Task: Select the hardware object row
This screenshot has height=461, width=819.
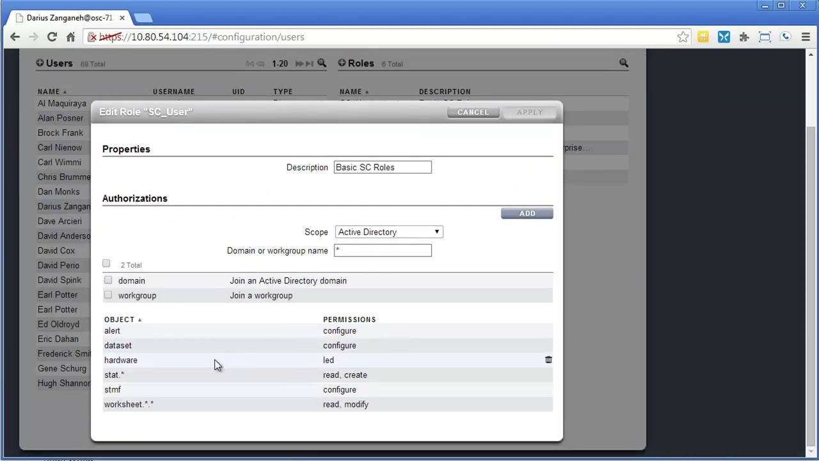Action: coord(328,360)
